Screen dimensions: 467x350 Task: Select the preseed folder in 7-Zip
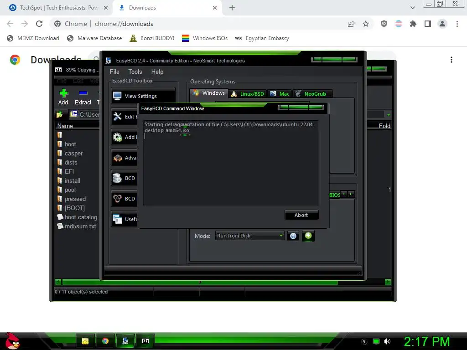coord(75,199)
